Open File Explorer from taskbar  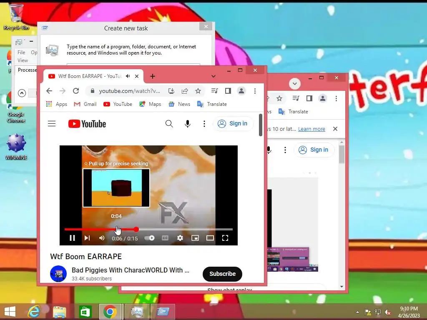[59, 312]
